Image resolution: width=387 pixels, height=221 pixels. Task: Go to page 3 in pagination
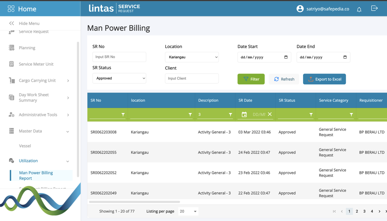click(x=364, y=211)
